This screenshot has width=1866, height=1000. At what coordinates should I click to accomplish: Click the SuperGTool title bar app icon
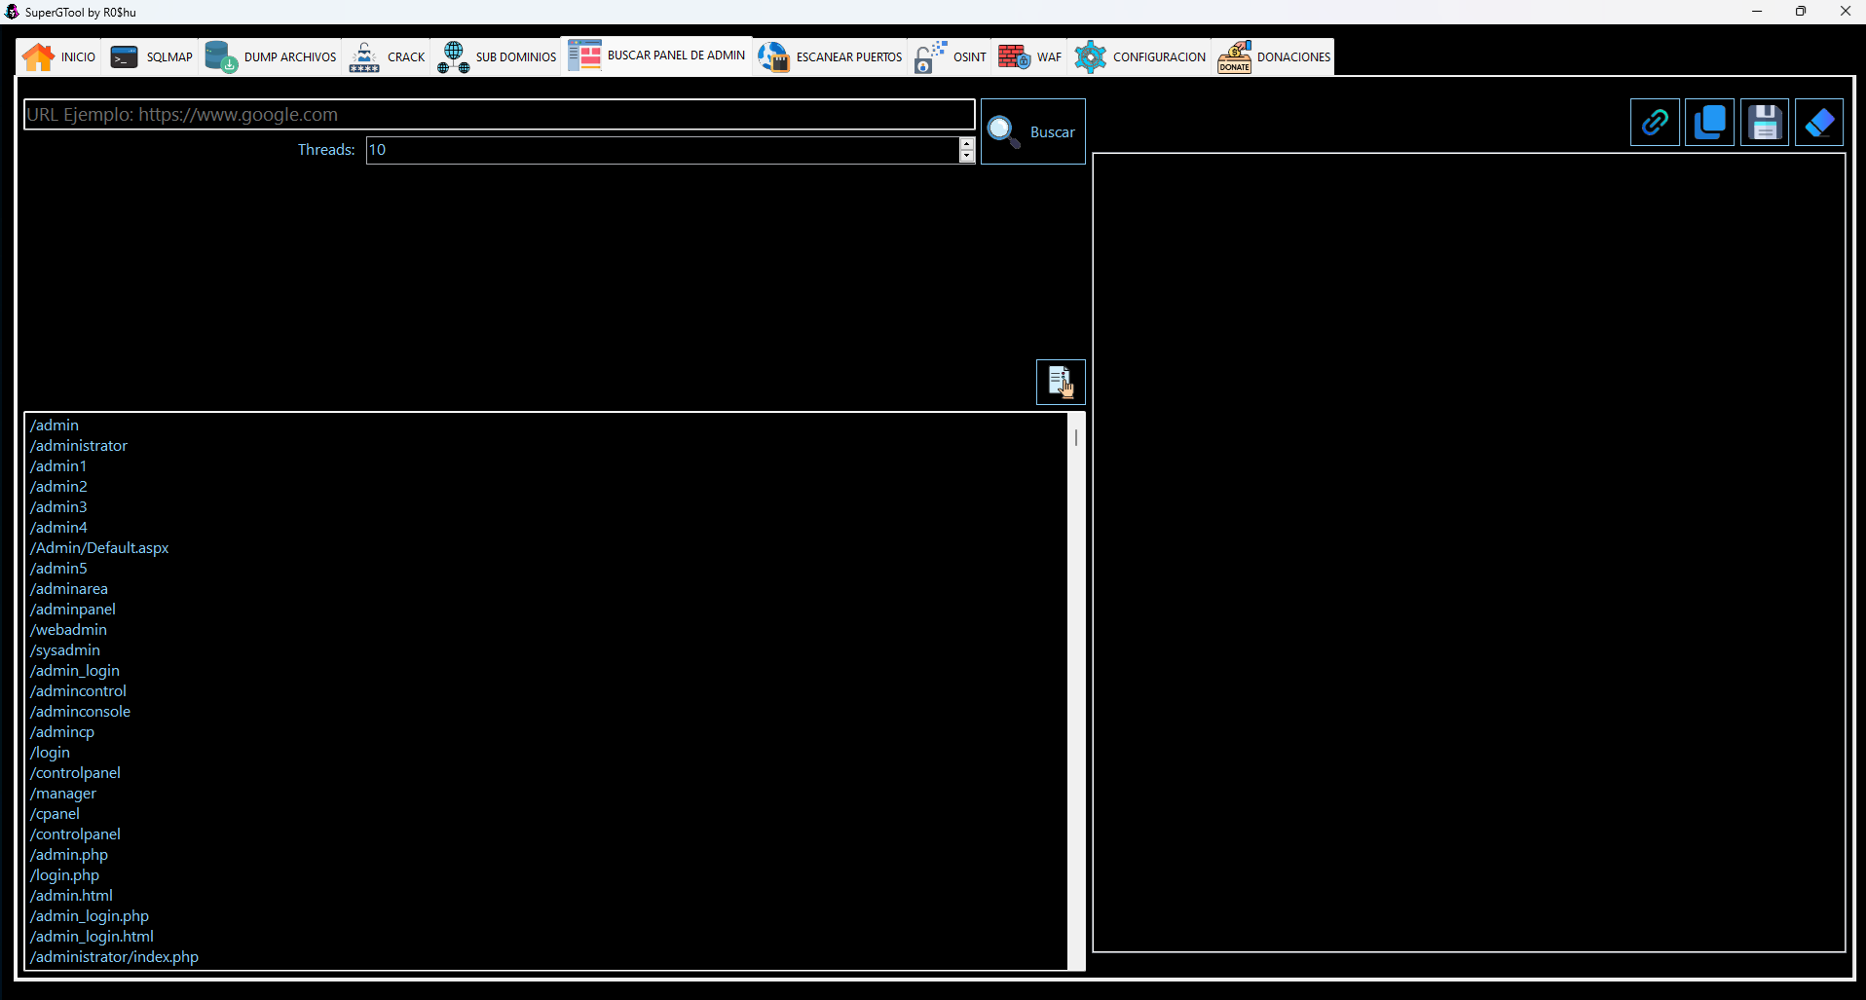[12, 12]
